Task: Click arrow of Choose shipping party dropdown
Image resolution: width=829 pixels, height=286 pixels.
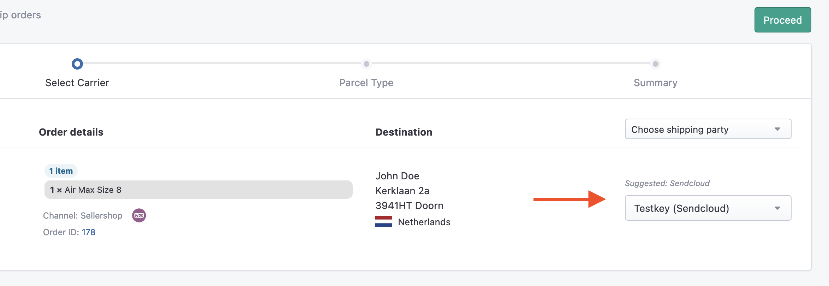Action: pyautogui.click(x=777, y=129)
